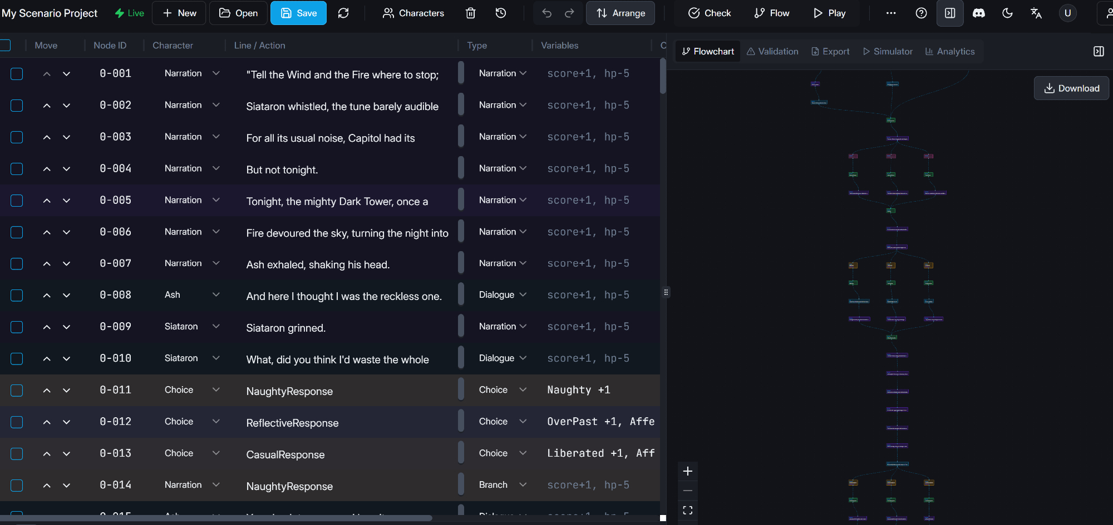Switch to the Validation tab
This screenshot has width=1113, height=525.
pos(772,52)
